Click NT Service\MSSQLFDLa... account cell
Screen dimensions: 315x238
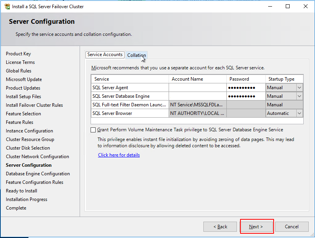[198, 105]
